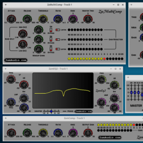Click the HMF dB knob in ZamEQ2

coord(115,108)
